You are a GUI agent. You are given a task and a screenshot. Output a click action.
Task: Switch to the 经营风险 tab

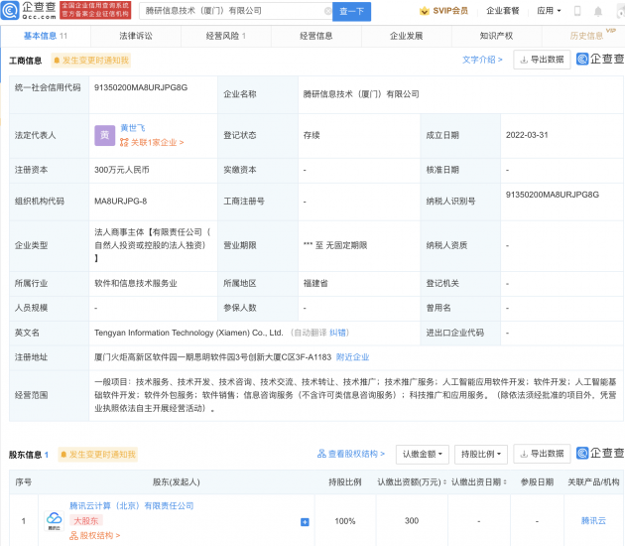pyautogui.click(x=226, y=36)
